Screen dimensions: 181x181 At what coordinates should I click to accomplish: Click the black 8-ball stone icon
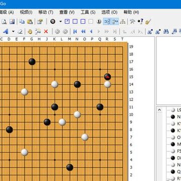pos(53,22)
